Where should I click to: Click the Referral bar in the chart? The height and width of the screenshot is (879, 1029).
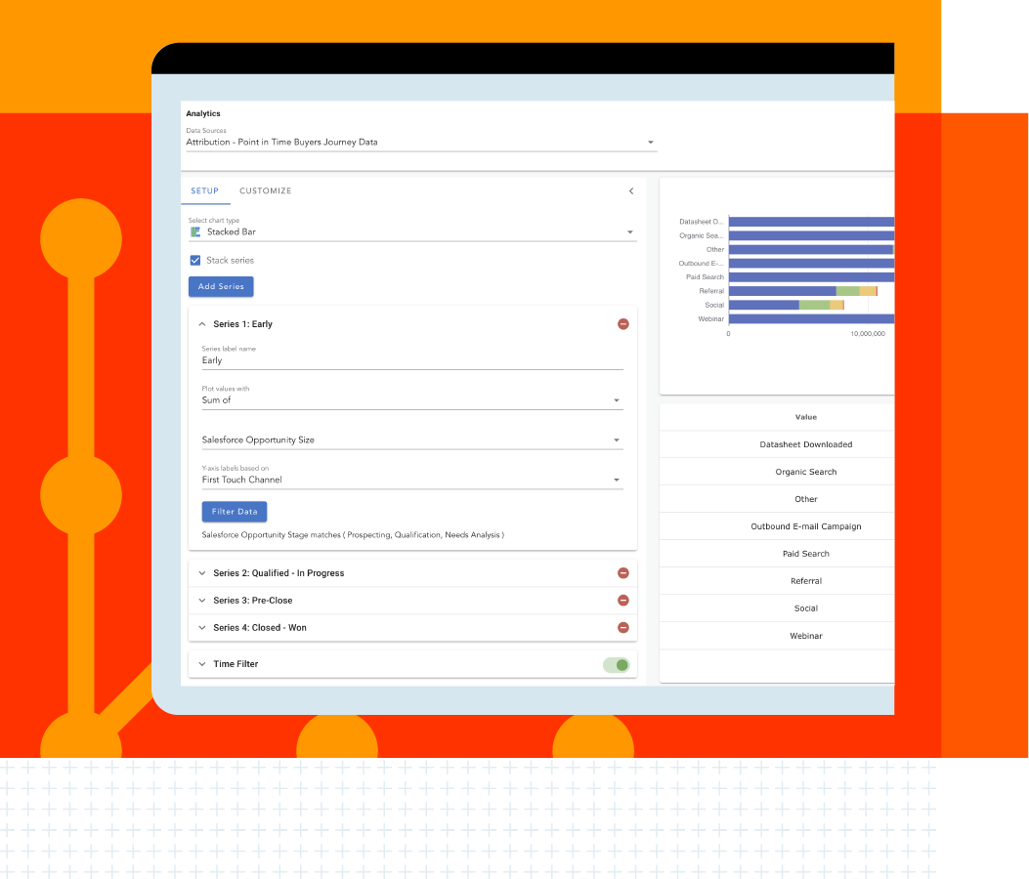pos(803,291)
